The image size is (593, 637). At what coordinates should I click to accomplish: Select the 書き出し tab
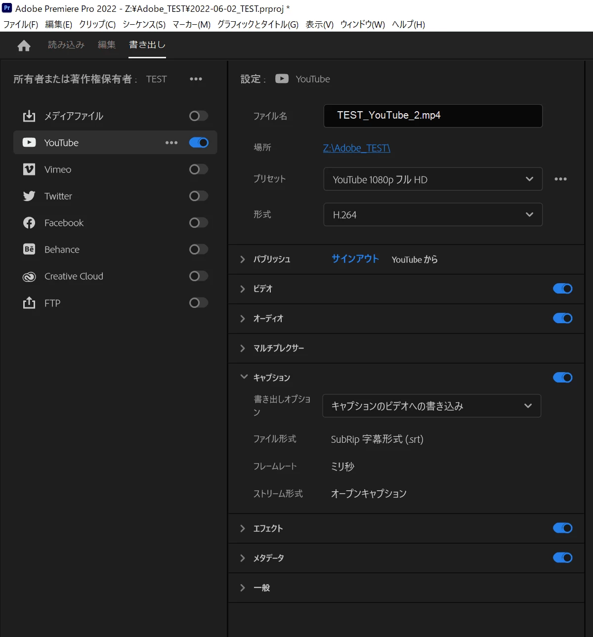pos(147,44)
